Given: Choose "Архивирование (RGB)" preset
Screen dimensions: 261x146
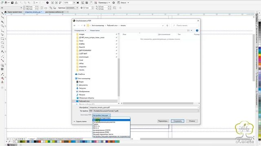Looking at the screenshot, I should tap(111, 132).
